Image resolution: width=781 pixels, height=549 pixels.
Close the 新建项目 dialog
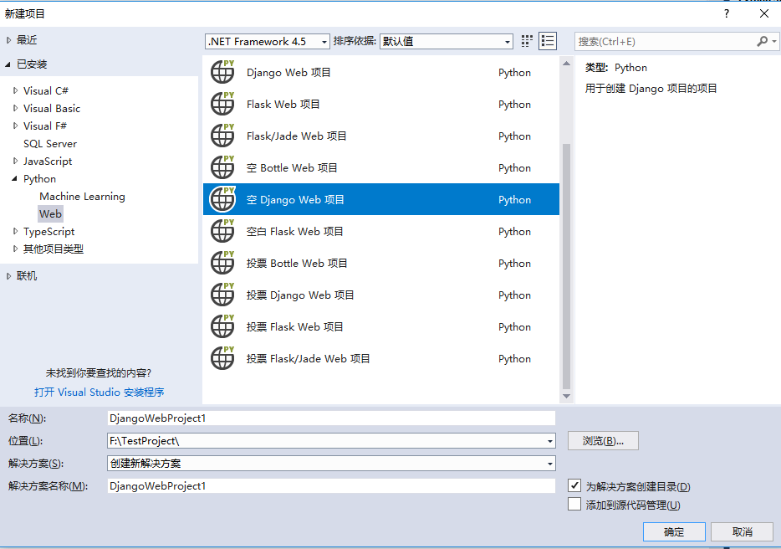pos(764,13)
